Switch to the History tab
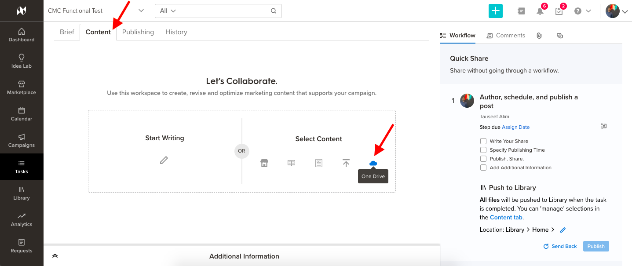632x266 pixels. click(176, 32)
